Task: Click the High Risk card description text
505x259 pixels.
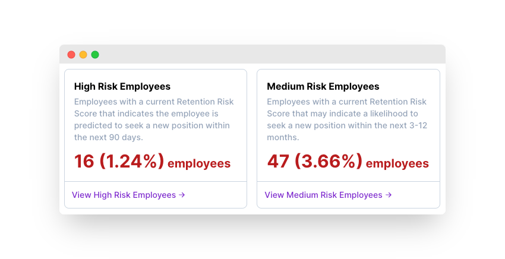Action: (x=154, y=119)
